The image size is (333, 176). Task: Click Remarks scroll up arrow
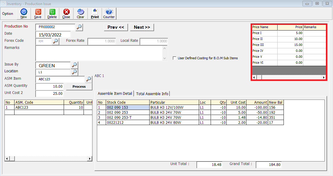pos(165,48)
